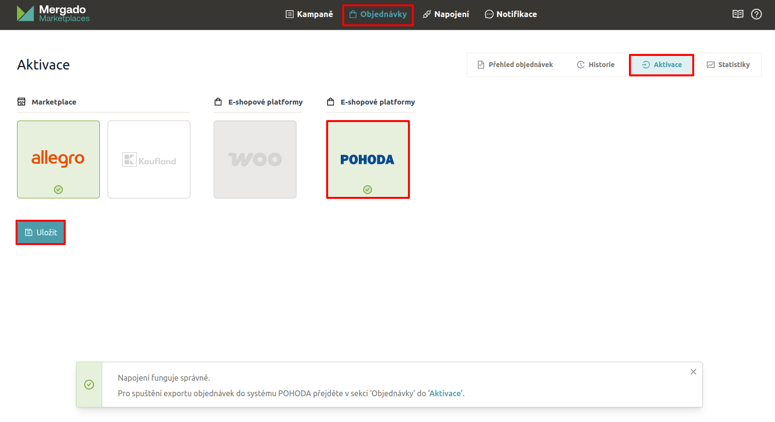
Task: Select the disabled Woo platform tile
Action: pos(255,159)
